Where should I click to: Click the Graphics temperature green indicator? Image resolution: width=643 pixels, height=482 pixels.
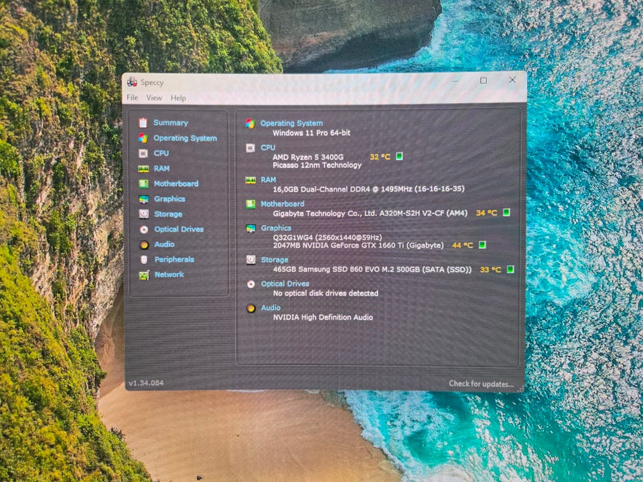(x=482, y=245)
